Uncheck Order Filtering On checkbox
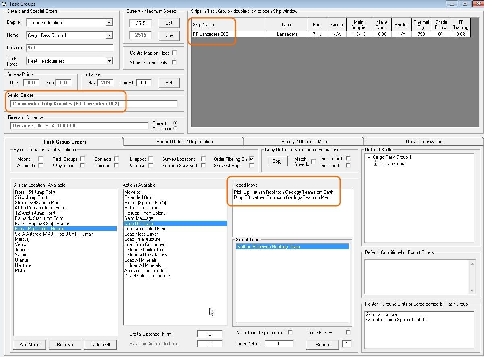The image size is (484, 357). [x=252, y=159]
